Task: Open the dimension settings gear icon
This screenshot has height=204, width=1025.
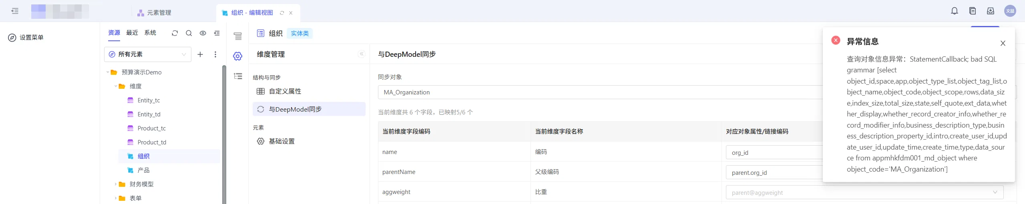Action: pos(238,56)
